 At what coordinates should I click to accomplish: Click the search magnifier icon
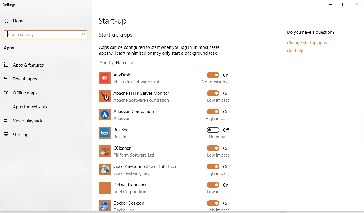(x=83, y=35)
